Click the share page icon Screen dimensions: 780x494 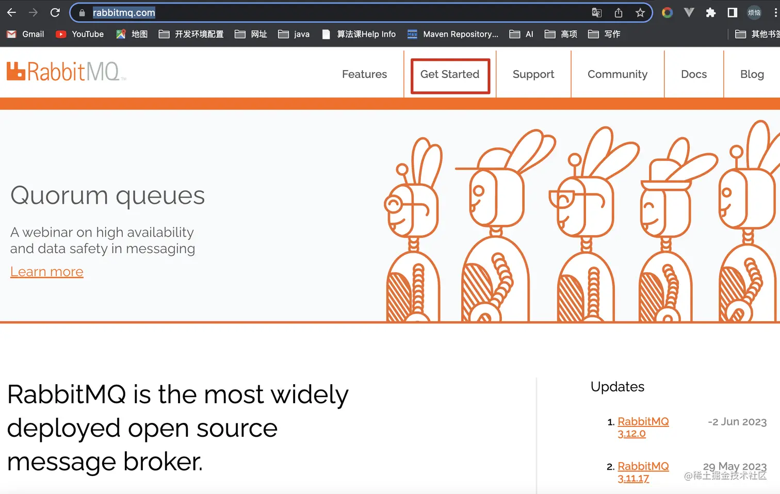tap(619, 13)
